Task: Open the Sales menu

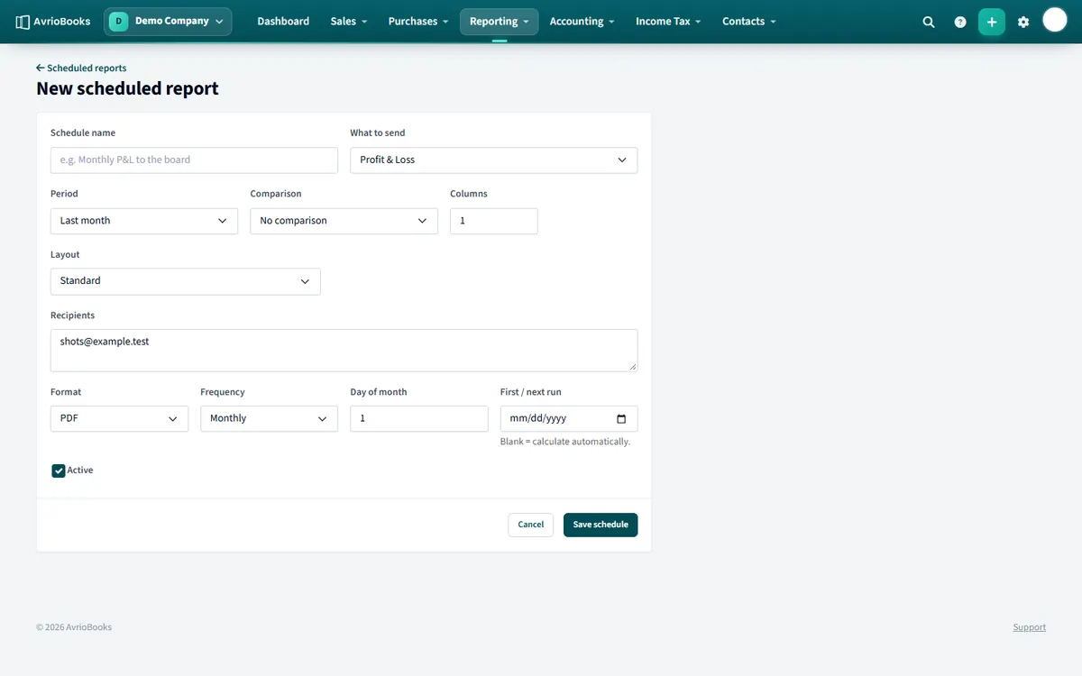Action: point(349,22)
